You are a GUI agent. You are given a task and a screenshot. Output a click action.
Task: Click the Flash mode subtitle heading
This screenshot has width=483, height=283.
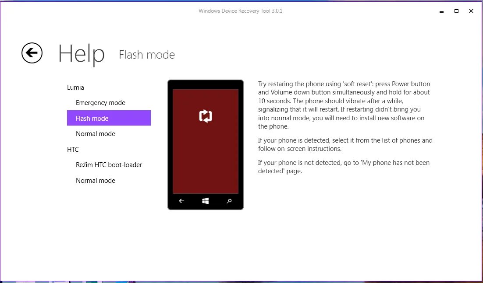click(x=147, y=55)
